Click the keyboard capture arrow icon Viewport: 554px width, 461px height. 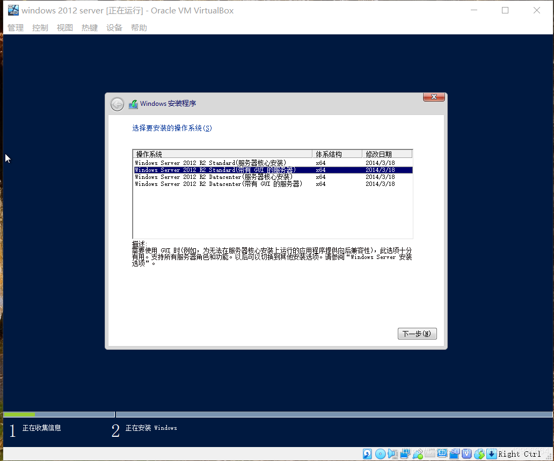pyautogui.click(x=492, y=454)
